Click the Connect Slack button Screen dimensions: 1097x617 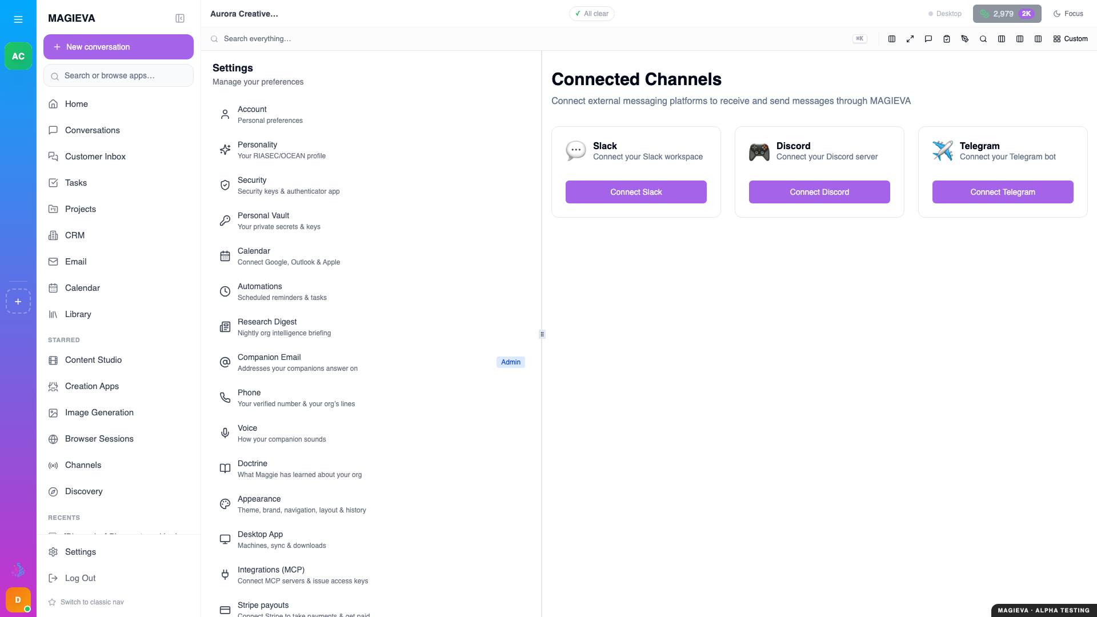[636, 192]
